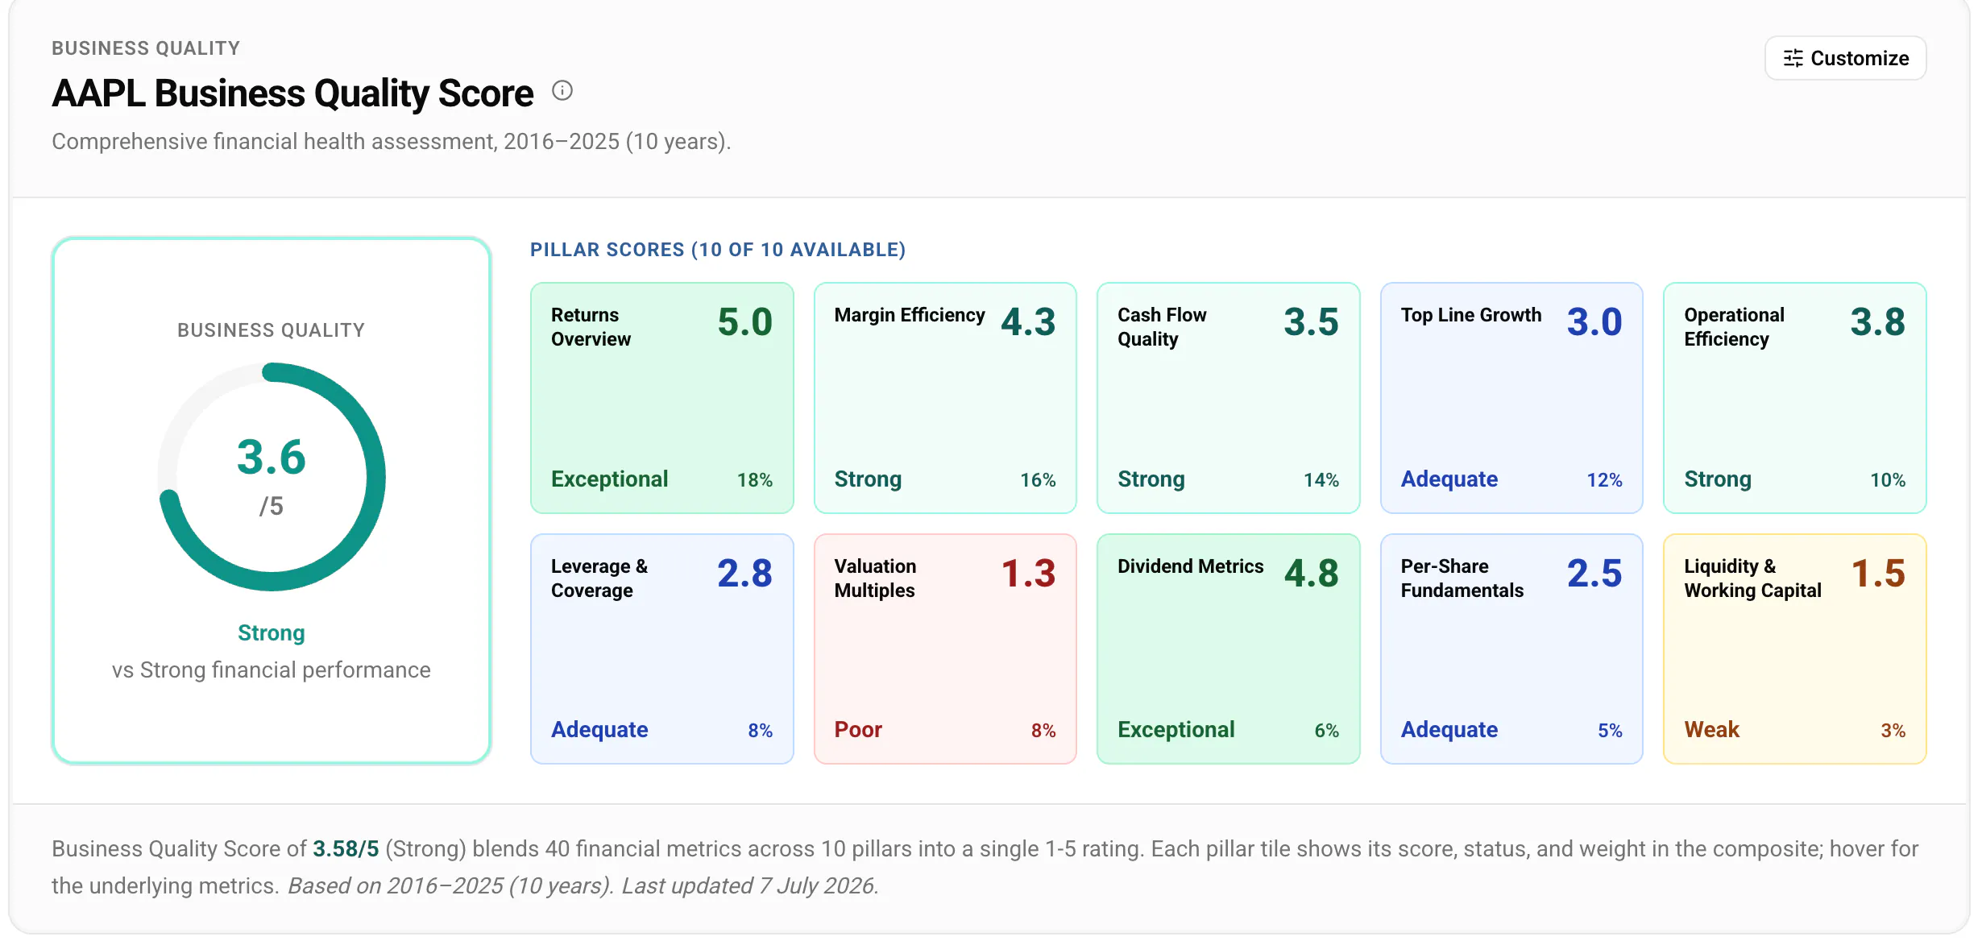Click the Poor status label
Viewport: 1982px width, 941px height.
(858, 730)
